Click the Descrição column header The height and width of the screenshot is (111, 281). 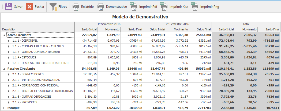pyautogui.click(x=38, y=29)
